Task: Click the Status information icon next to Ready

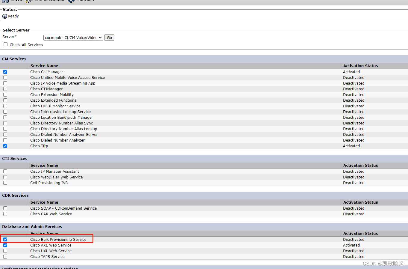Action: point(4,16)
